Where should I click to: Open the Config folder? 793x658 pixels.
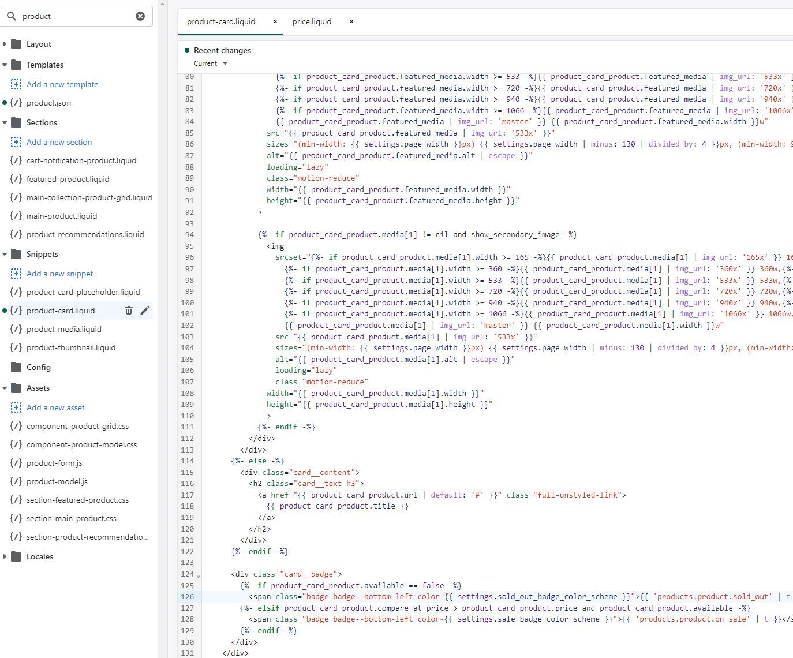[38, 367]
